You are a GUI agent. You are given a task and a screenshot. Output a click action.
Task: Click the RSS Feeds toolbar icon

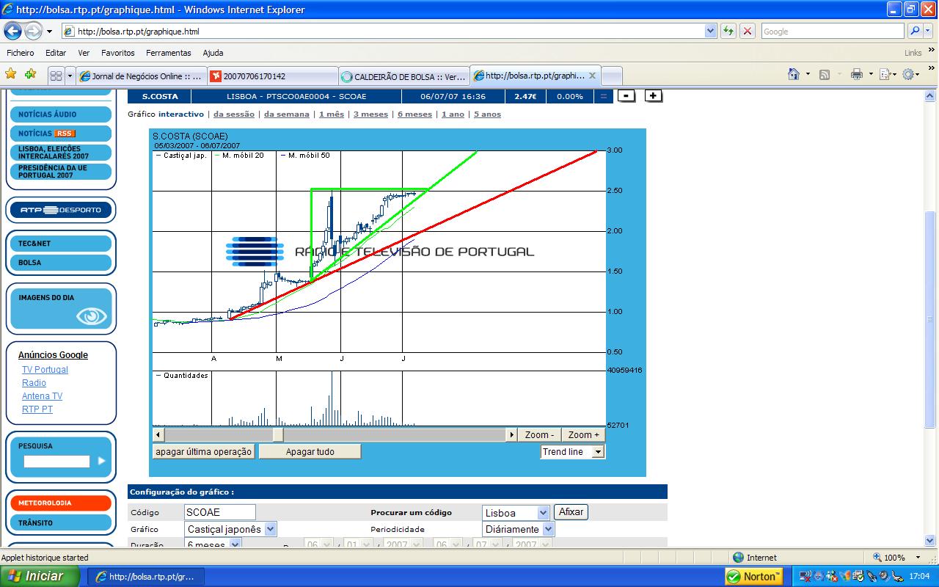coord(825,74)
